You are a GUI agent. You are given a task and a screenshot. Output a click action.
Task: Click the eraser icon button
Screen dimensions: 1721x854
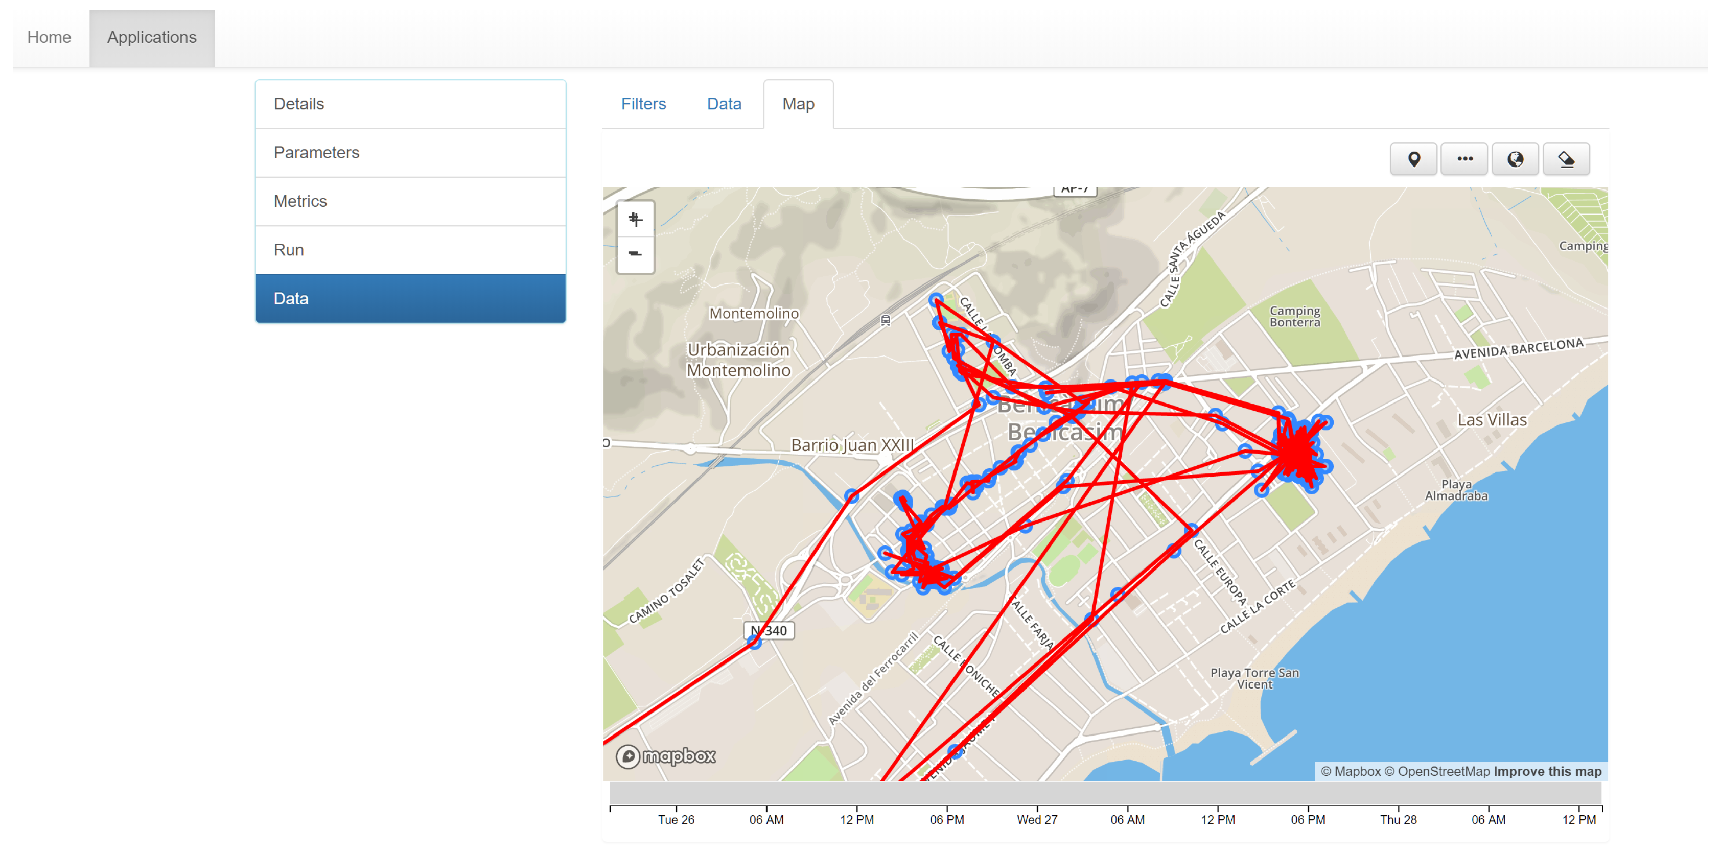(x=1565, y=159)
